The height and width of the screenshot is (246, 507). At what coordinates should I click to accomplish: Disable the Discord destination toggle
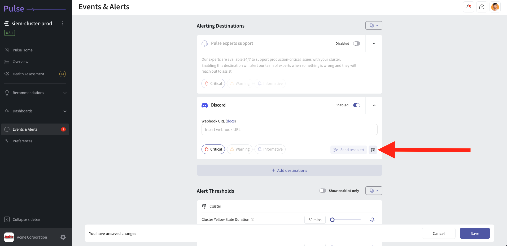[x=356, y=105]
